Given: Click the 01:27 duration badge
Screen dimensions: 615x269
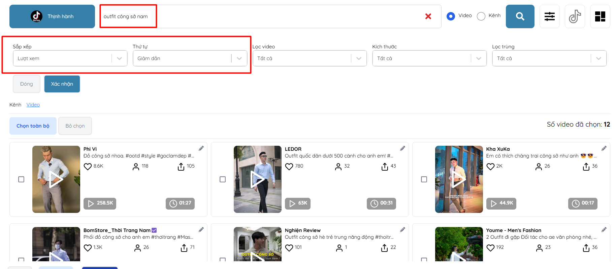Looking at the screenshot, I should [180, 204].
